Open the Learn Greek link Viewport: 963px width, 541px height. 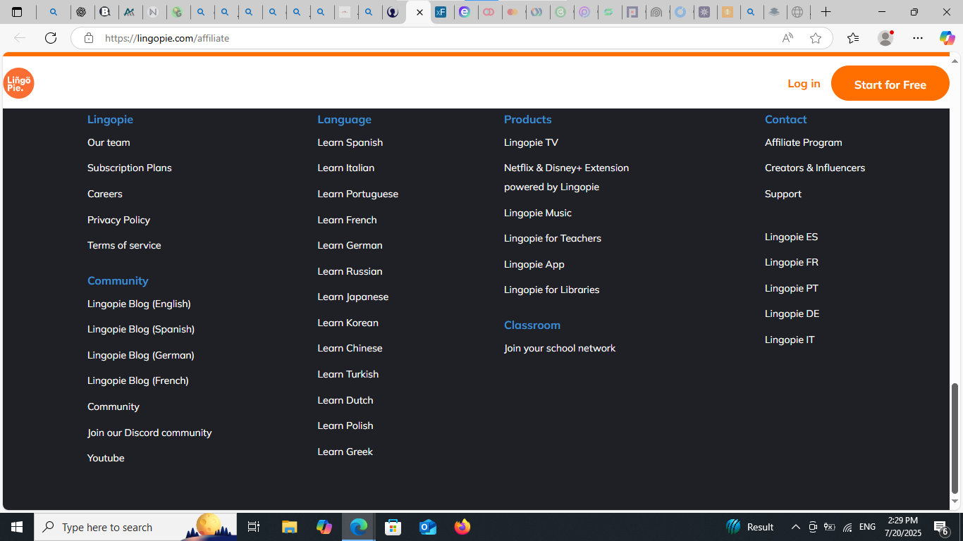(x=345, y=452)
